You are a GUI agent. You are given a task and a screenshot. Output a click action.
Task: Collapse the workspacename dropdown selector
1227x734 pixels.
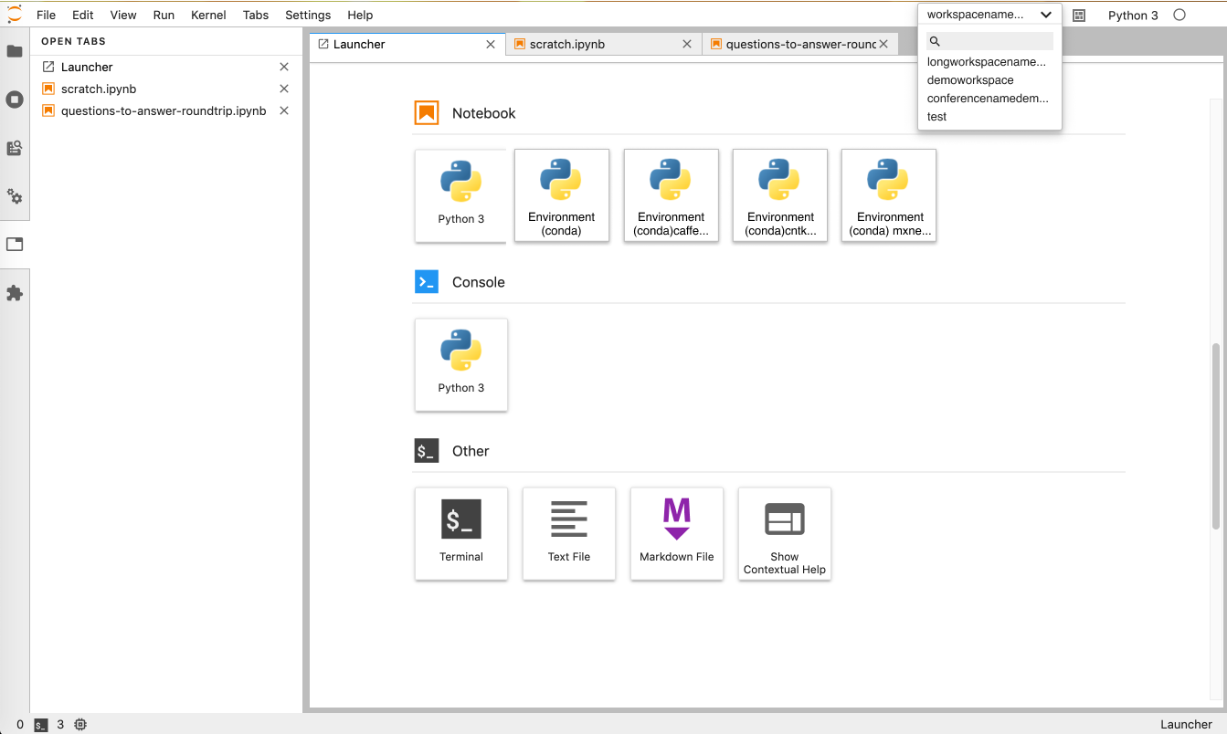point(990,15)
